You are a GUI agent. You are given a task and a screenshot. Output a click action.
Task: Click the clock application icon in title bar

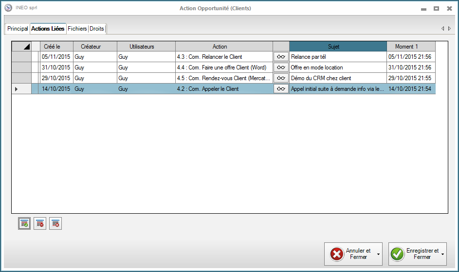coord(8,8)
